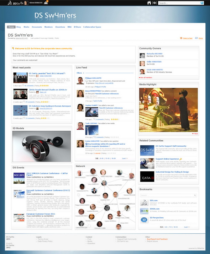Open the iQuestions tab
The width and height of the screenshot is (210, 254).
pos(60,27)
